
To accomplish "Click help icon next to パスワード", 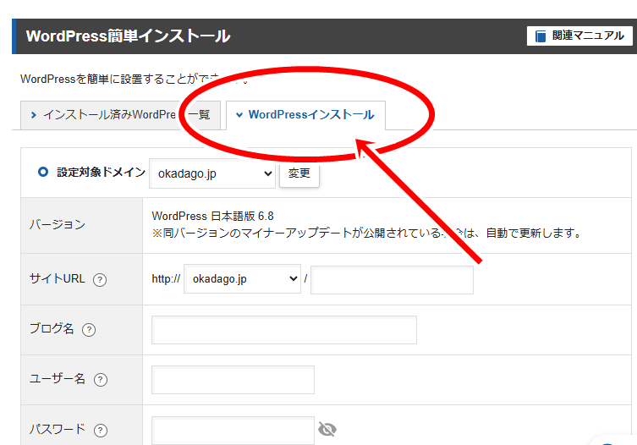I will [101, 430].
